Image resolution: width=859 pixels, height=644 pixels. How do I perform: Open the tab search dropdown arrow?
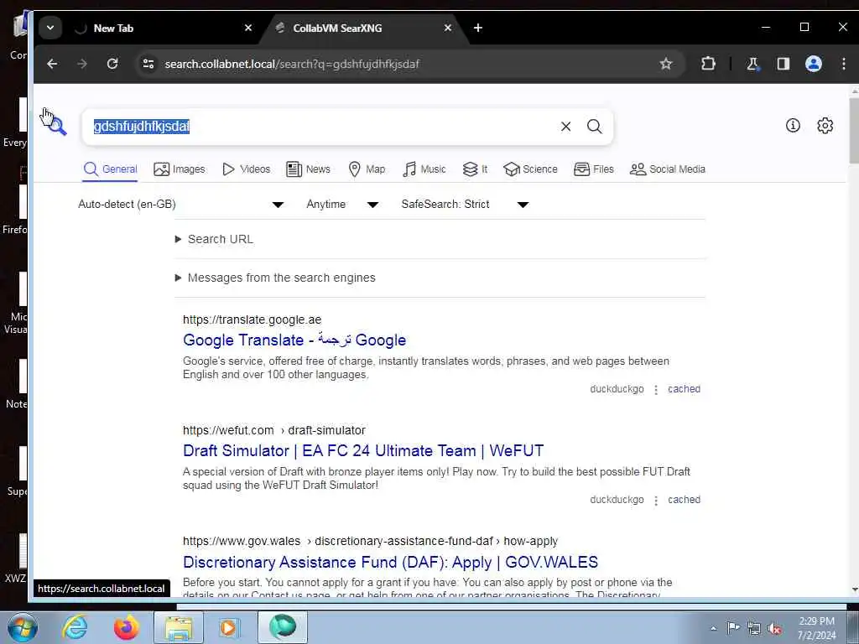click(x=50, y=28)
